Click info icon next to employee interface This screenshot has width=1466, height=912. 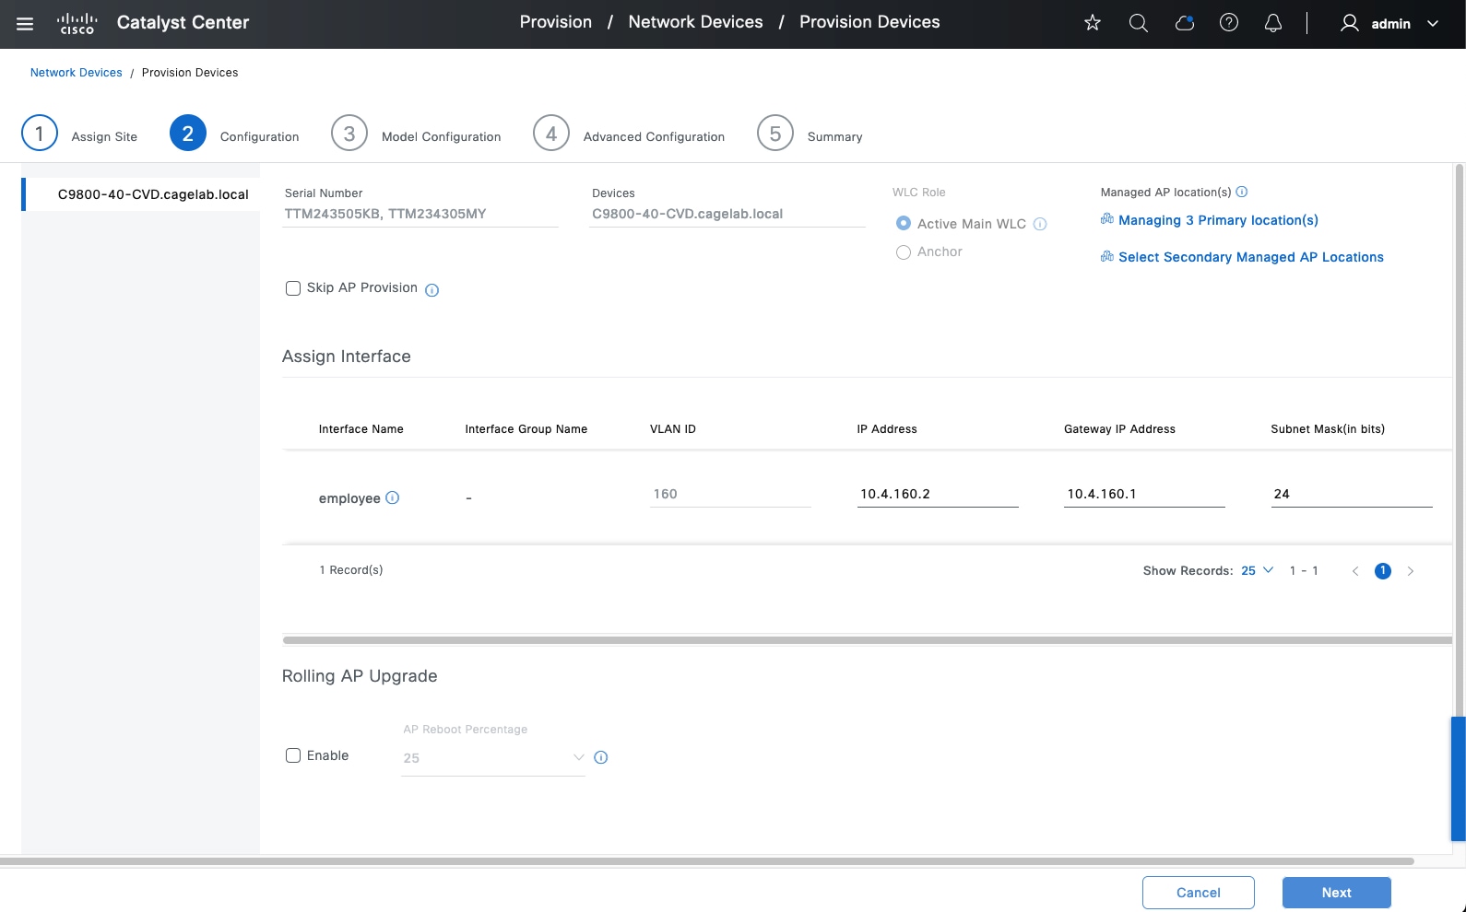[x=393, y=497]
